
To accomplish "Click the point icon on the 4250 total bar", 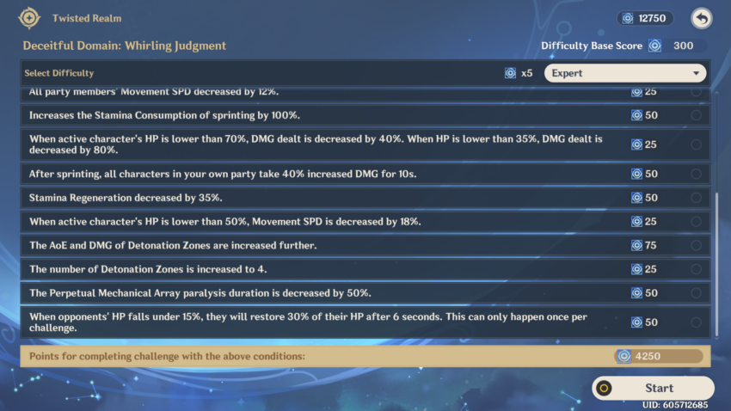I will pos(623,356).
